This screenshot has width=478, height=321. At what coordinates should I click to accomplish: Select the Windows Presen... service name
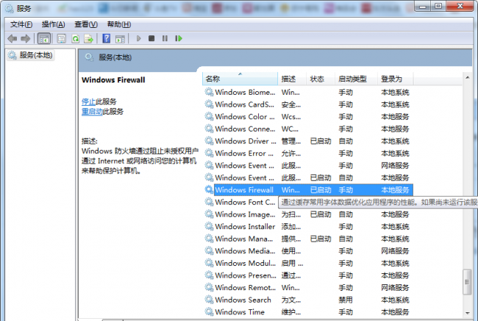pos(246,275)
